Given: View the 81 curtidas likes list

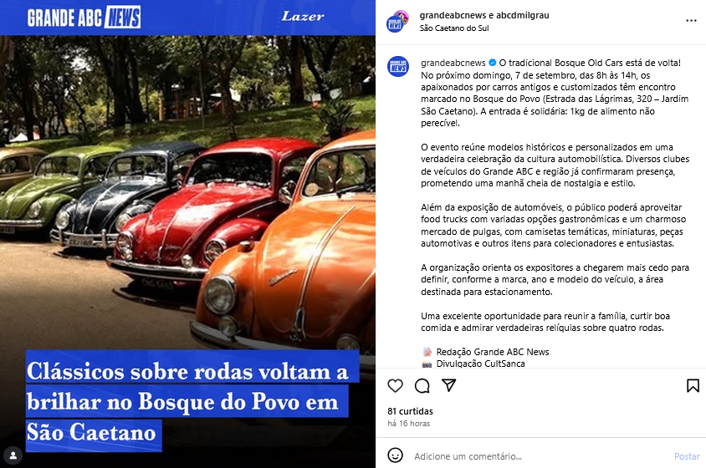Looking at the screenshot, I should pos(410,411).
